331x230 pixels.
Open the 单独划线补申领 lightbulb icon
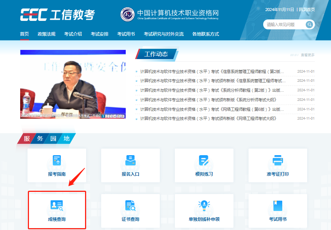pos(204,206)
